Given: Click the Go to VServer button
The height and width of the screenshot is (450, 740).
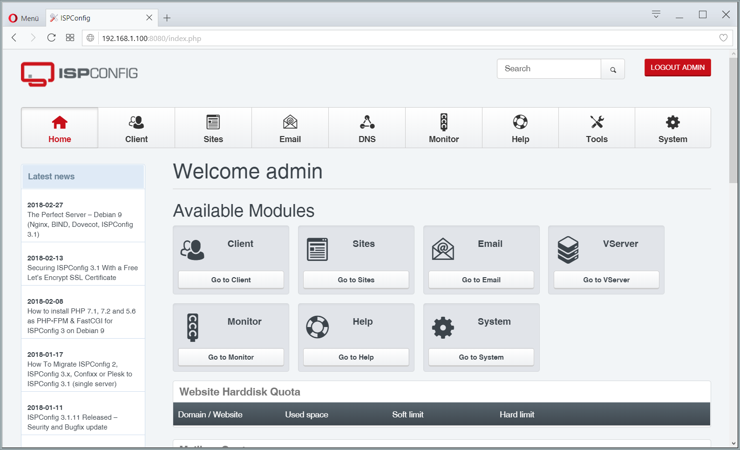Looking at the screenshot, I should click(606, 280).
